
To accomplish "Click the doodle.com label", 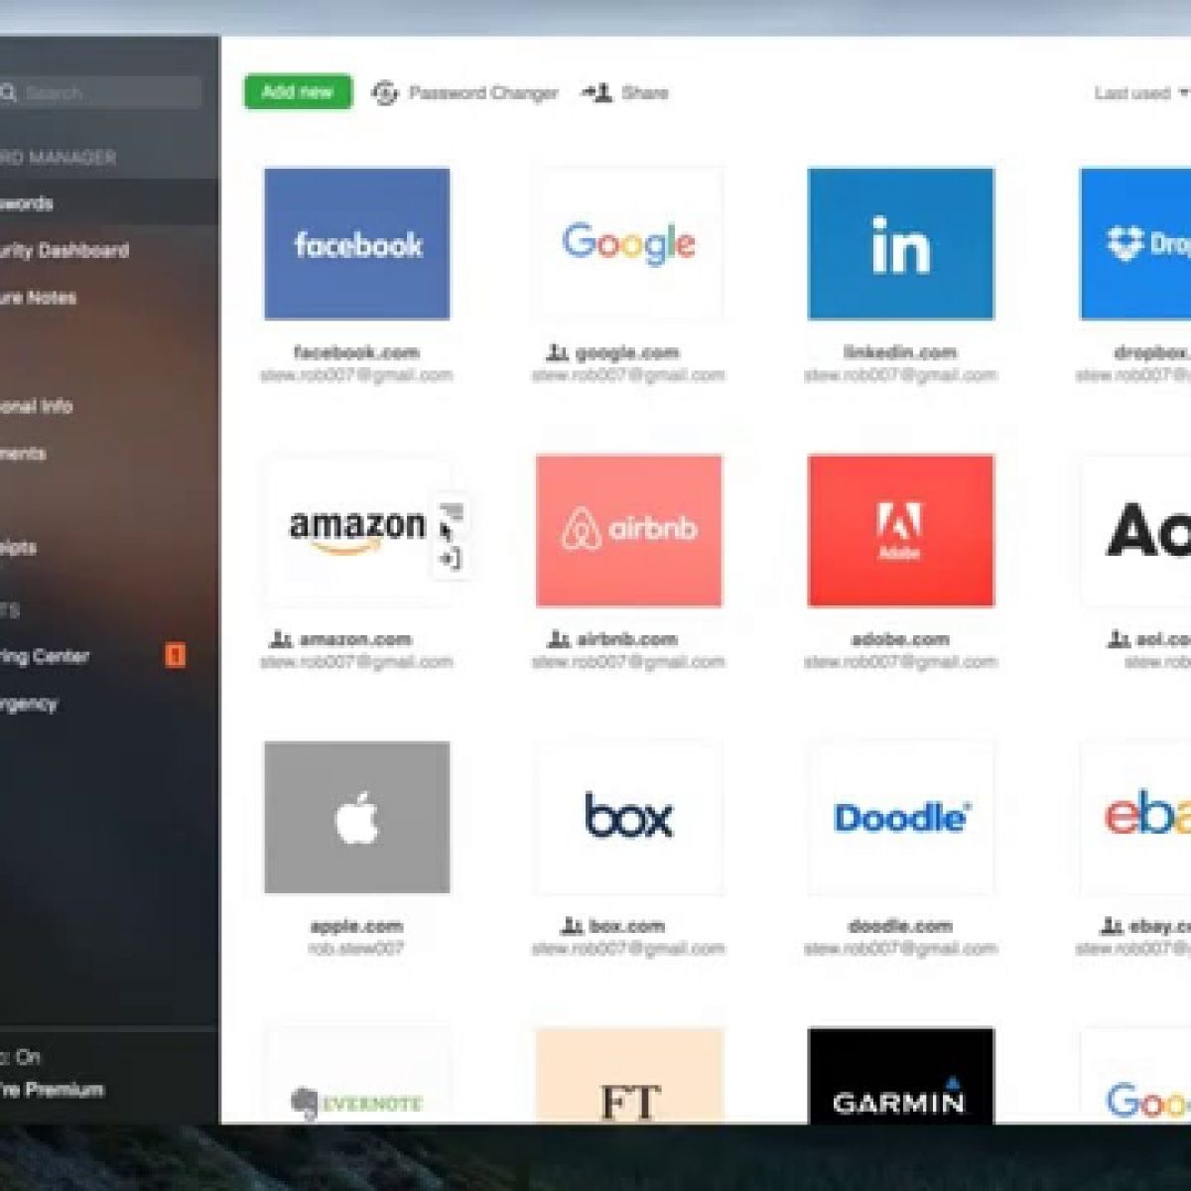I will click(x=900, y=926).
